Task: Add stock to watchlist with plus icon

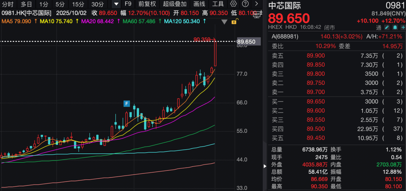Action: (x=402, y=27)
